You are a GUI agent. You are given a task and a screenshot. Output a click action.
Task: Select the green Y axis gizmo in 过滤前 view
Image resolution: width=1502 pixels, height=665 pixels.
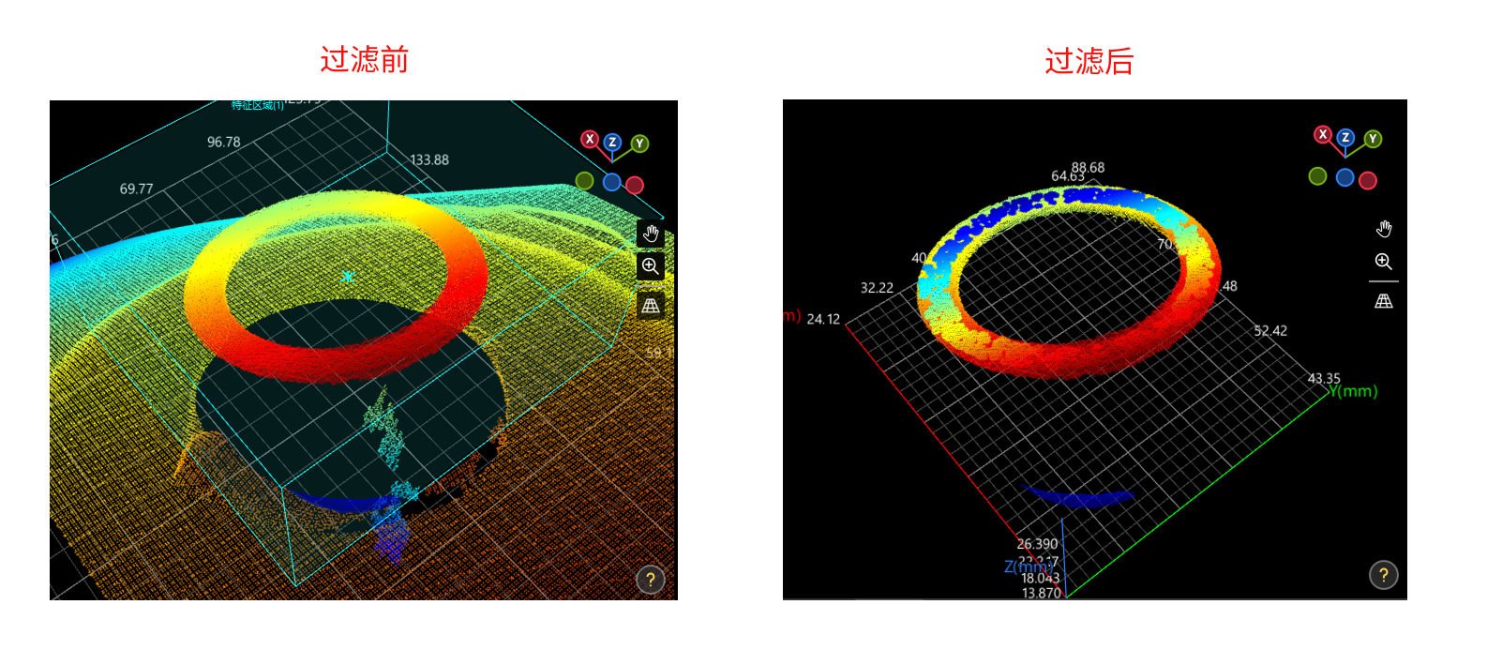[639, 144]
